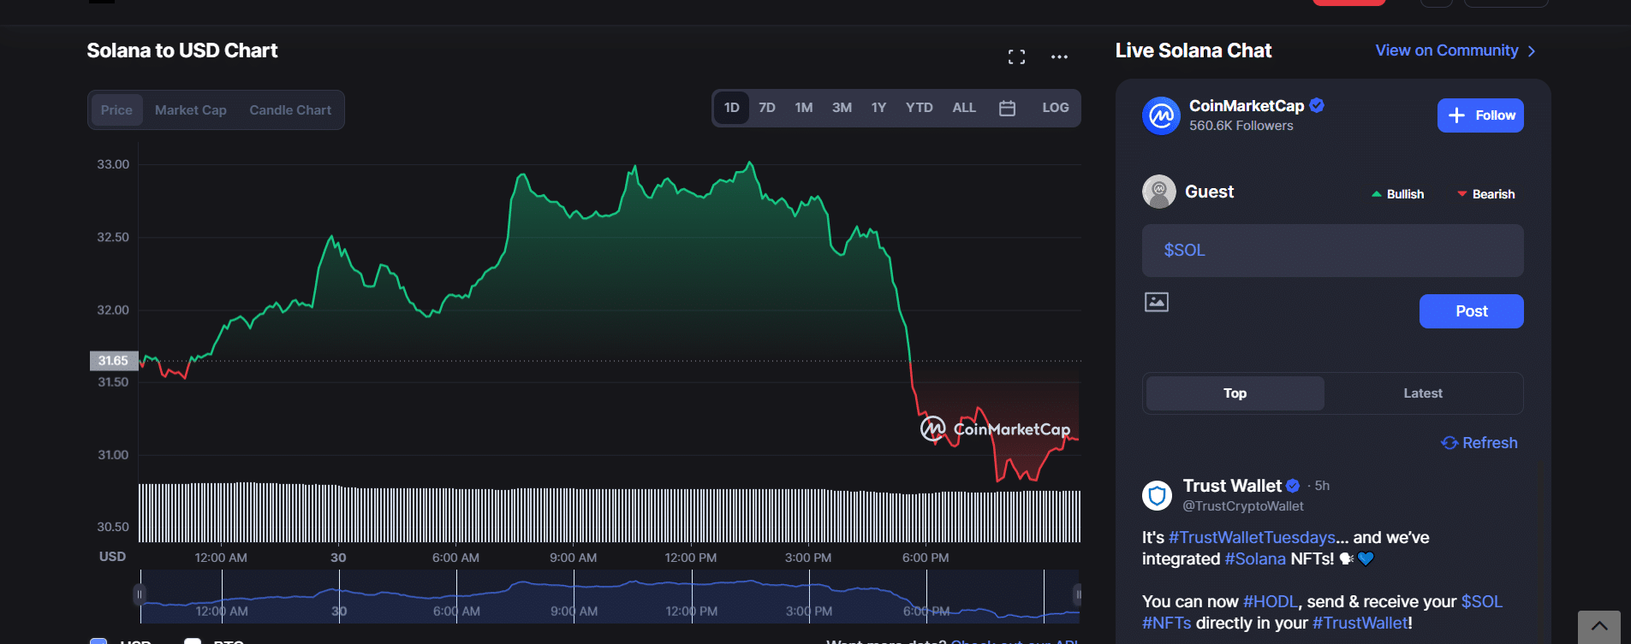The image size is (1631, 644).
Task: Click @TrustCryptoWallet handle
Action: coord(1243,506)
